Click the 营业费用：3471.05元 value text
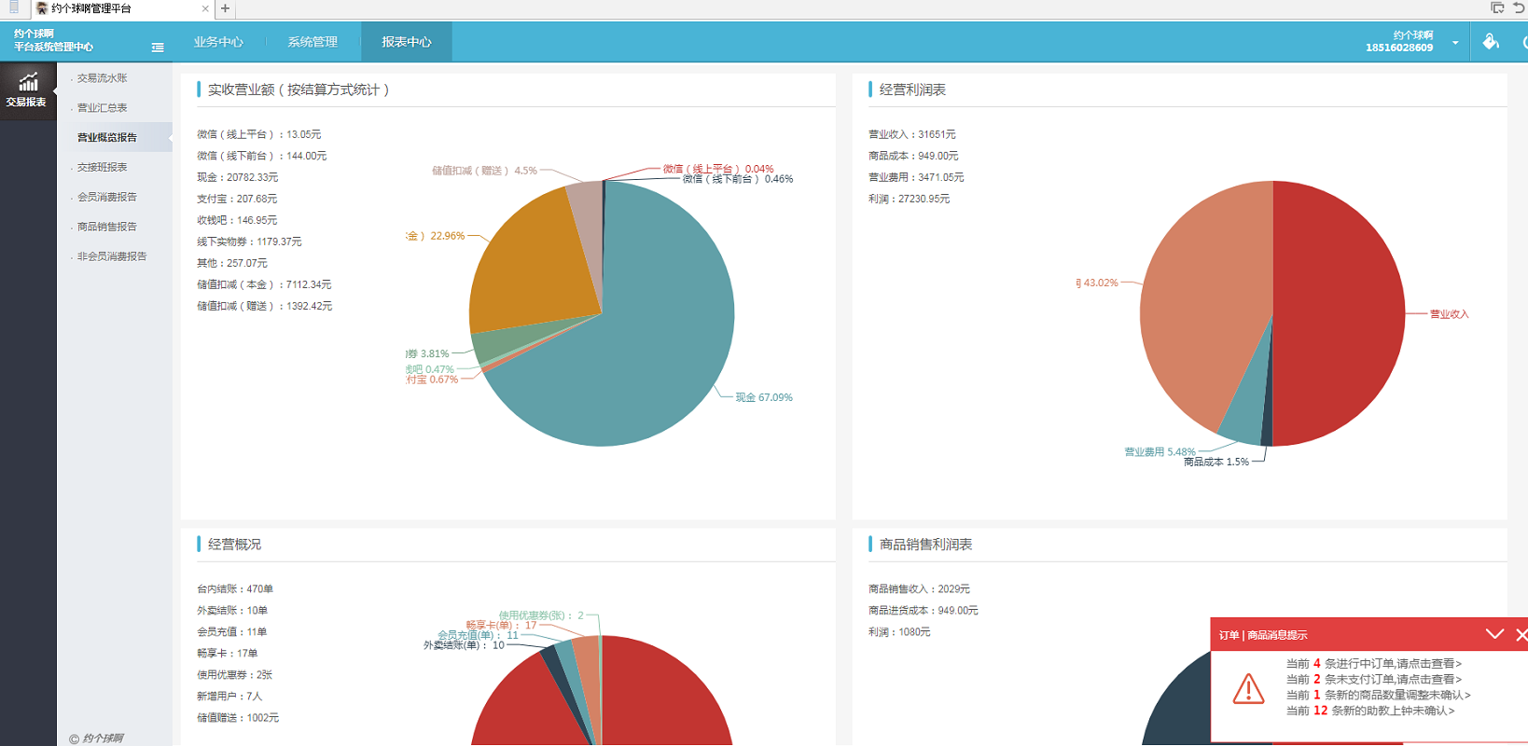 pyautogui.click(x=916, y=177)
